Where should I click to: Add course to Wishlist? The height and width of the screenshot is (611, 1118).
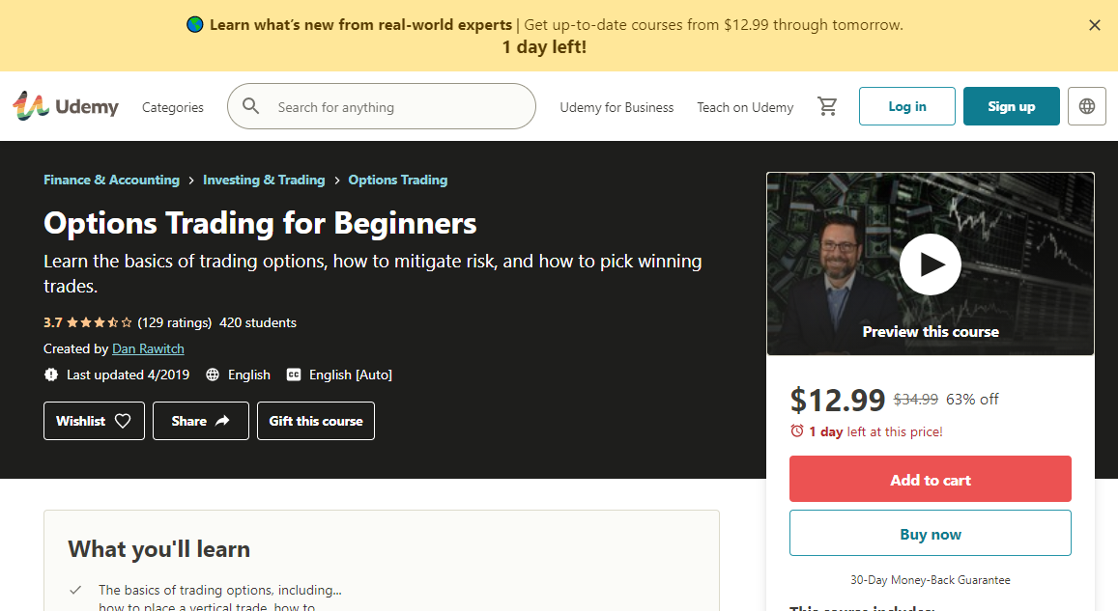94,421
